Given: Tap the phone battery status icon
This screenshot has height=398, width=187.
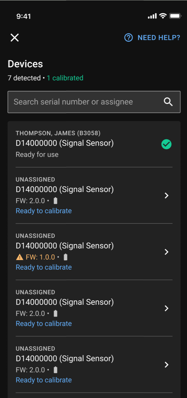Looking at the screenshot, I should tap(175, 16).
